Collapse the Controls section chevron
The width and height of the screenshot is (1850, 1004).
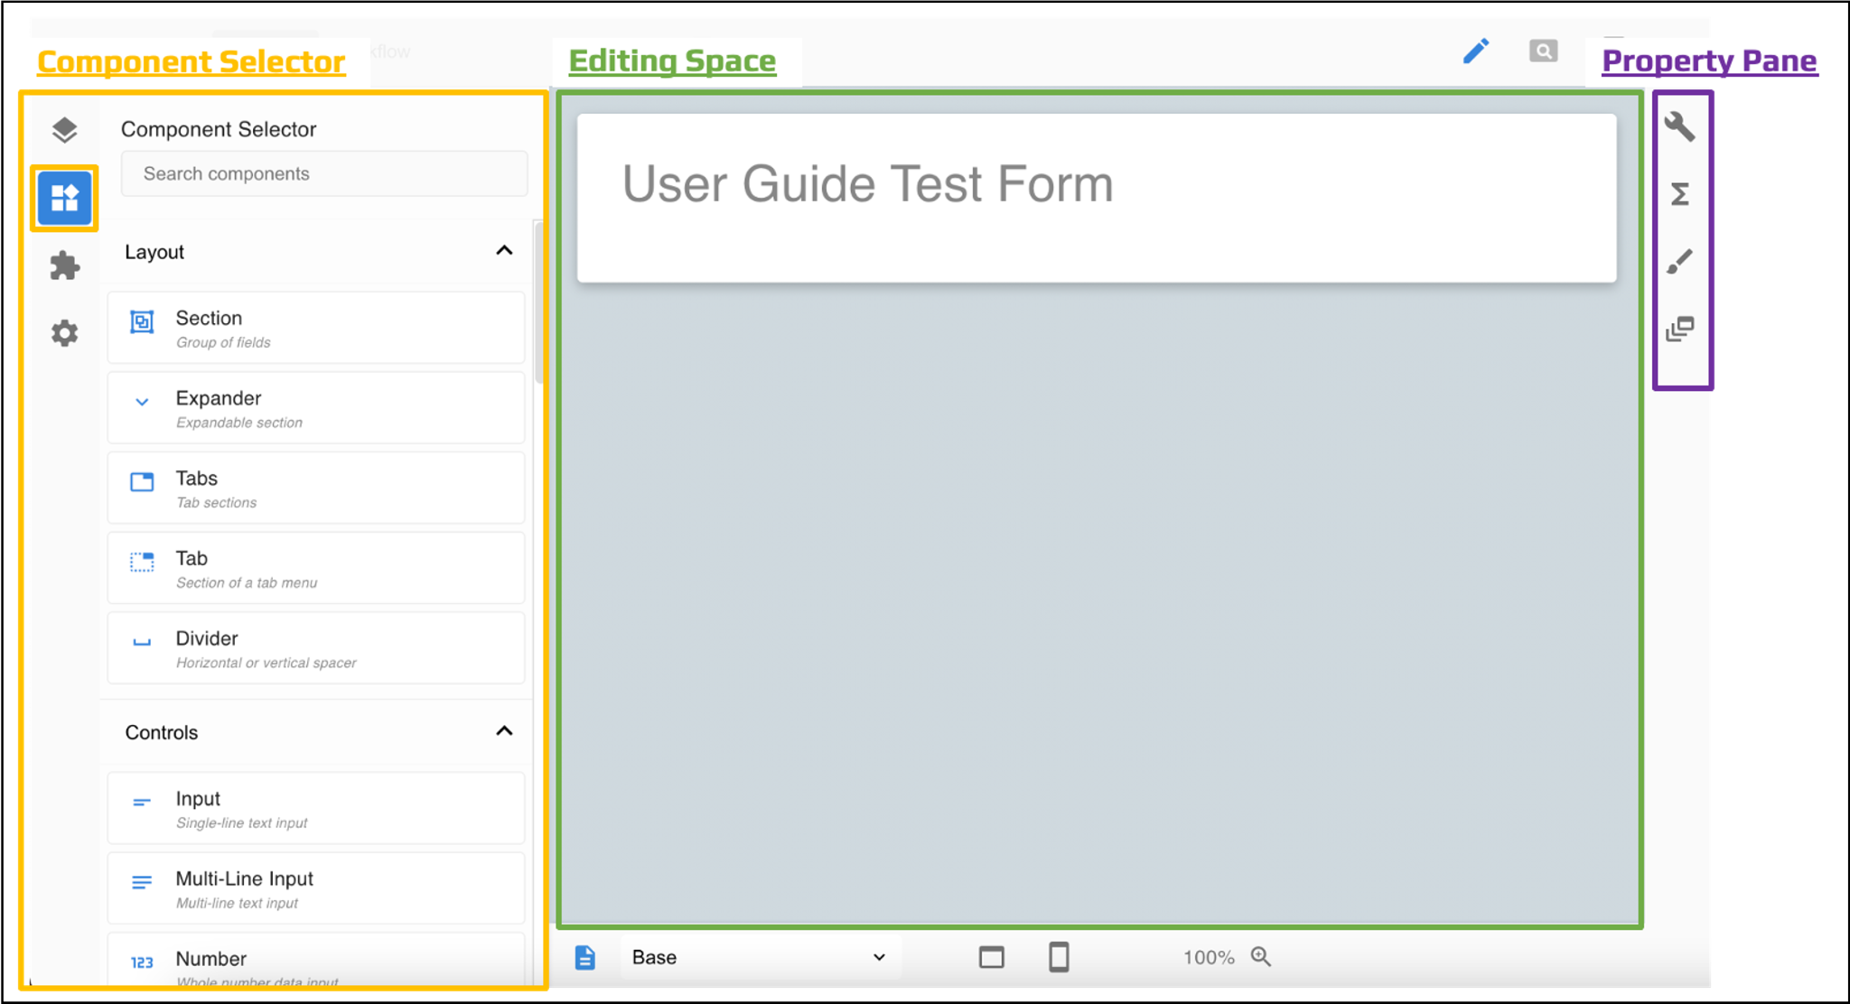pos(504,731)
